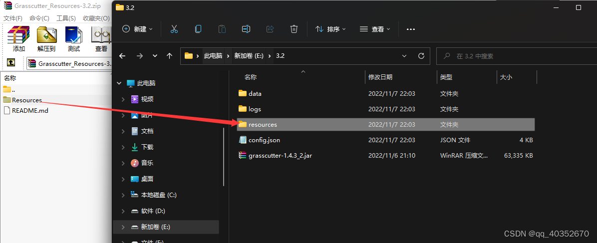Open address bar history dropdown
The height and width of the screenshot is (243, 597).
[404, 56]
